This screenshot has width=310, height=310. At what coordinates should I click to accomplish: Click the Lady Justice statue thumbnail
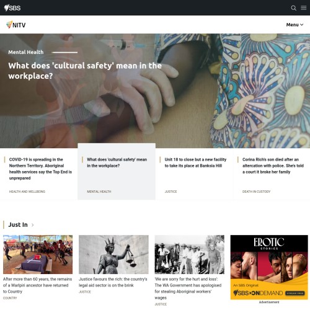[113, 254]
